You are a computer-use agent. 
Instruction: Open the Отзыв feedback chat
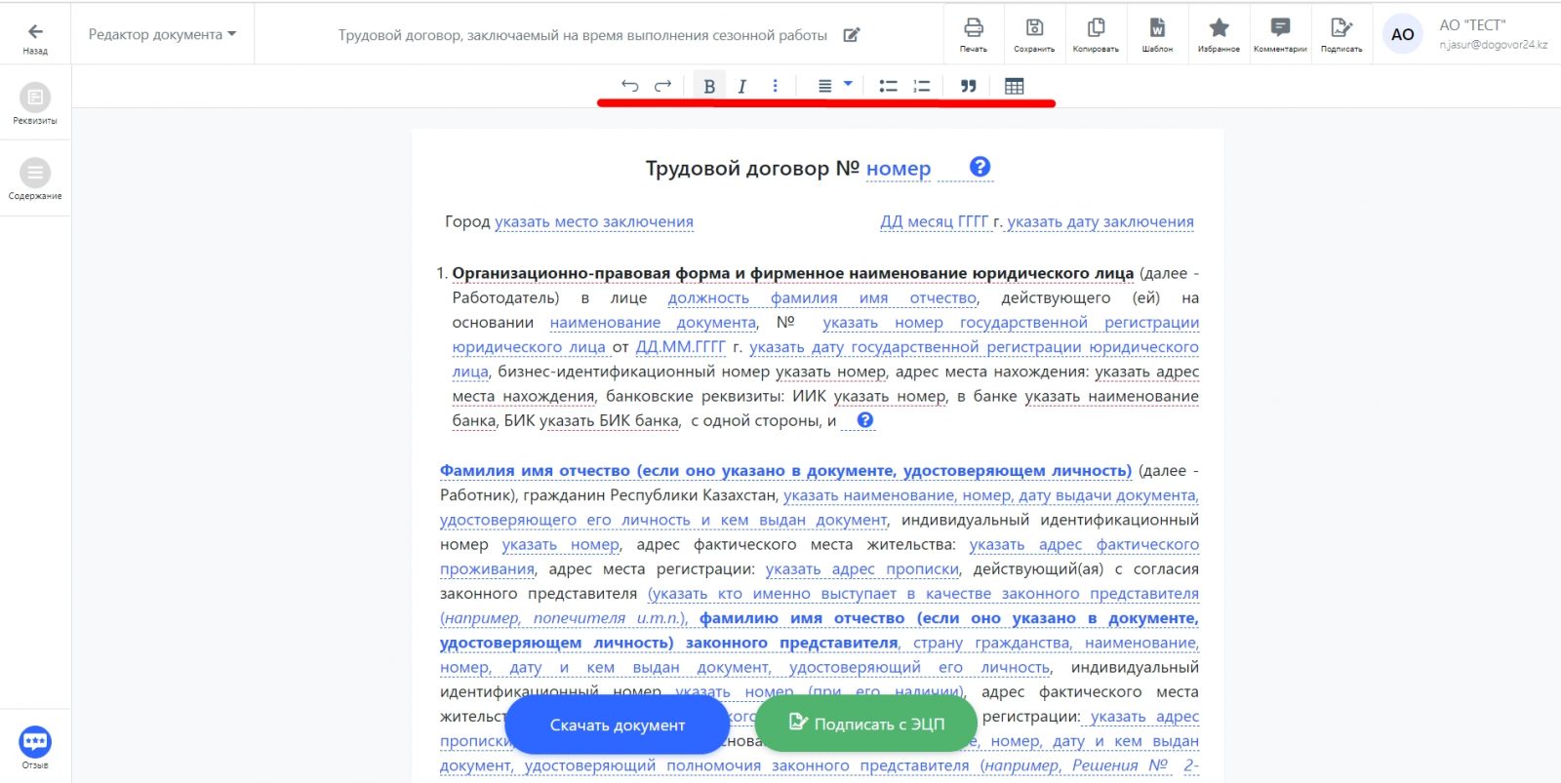click(35, 747)
